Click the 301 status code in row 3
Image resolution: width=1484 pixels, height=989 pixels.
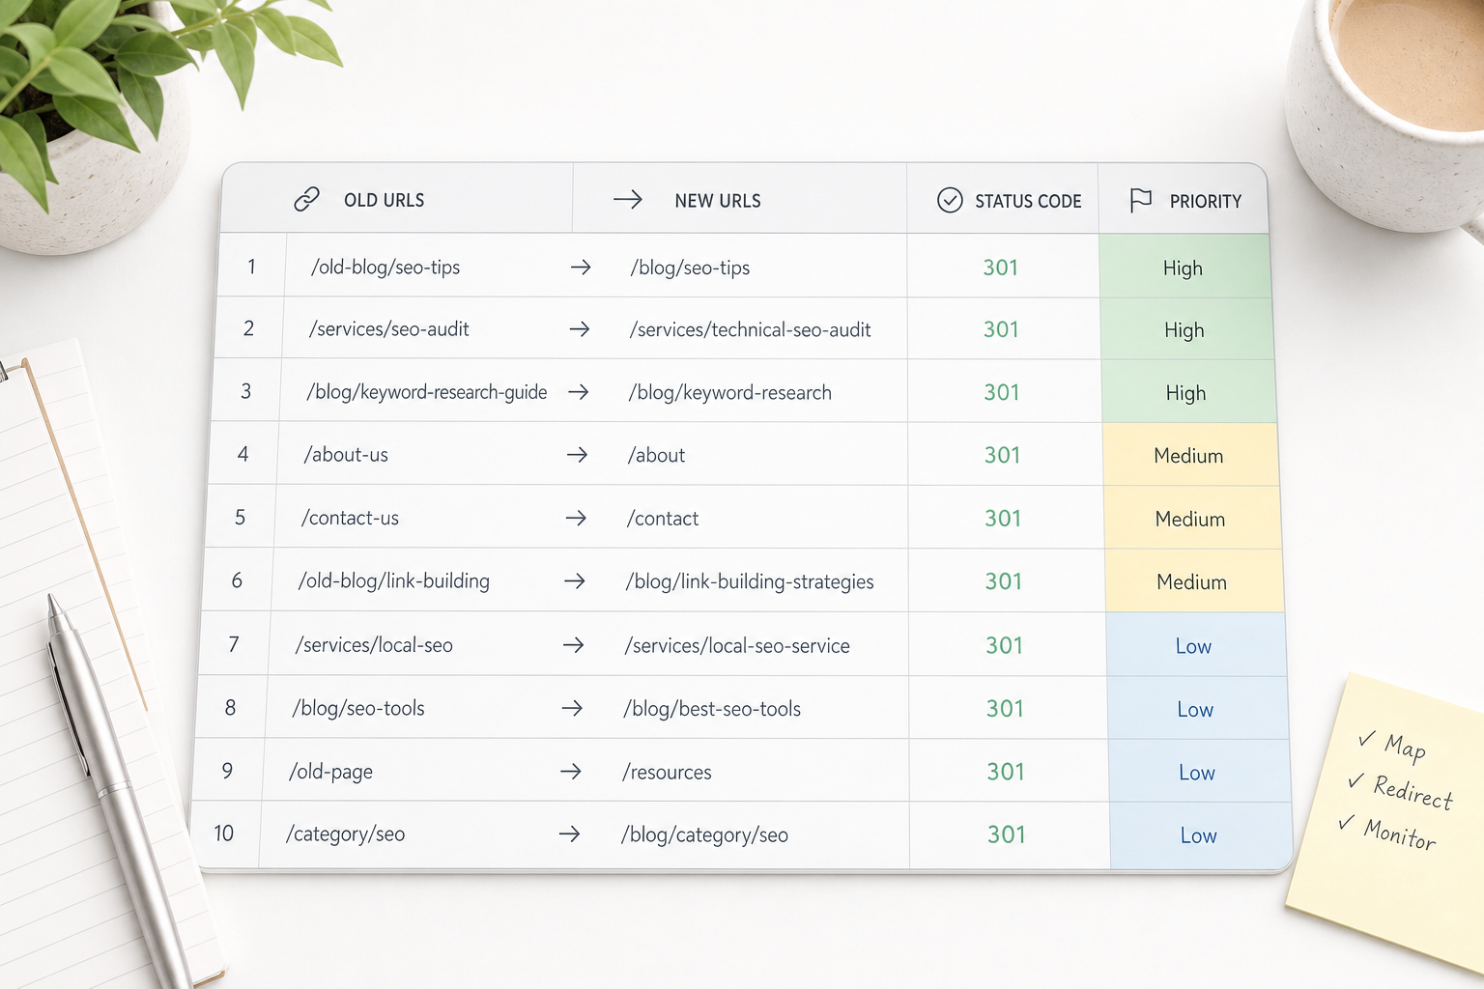[1002, 392]
